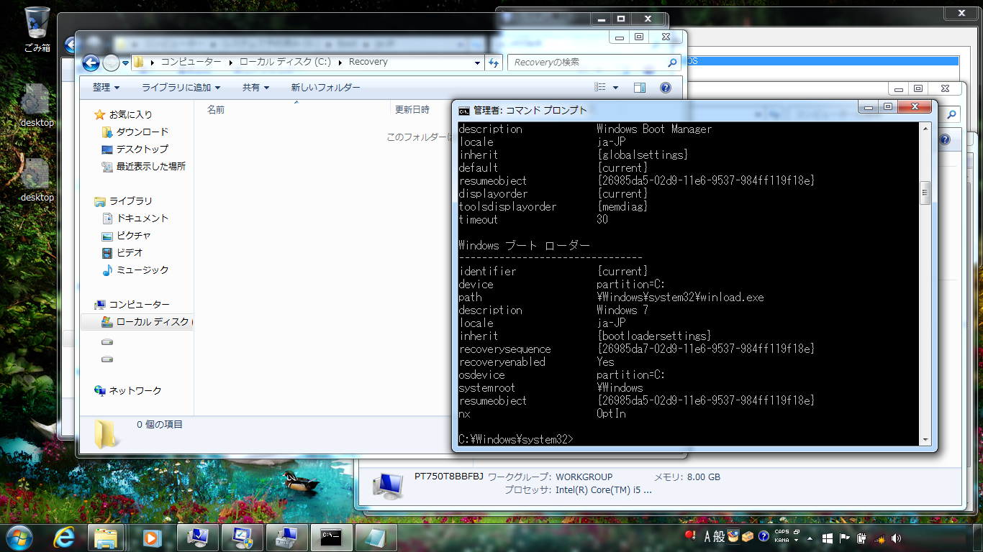Click the taskbar button with toolbox icon
The width and height of the screenshot is (983, 552).
286,537
